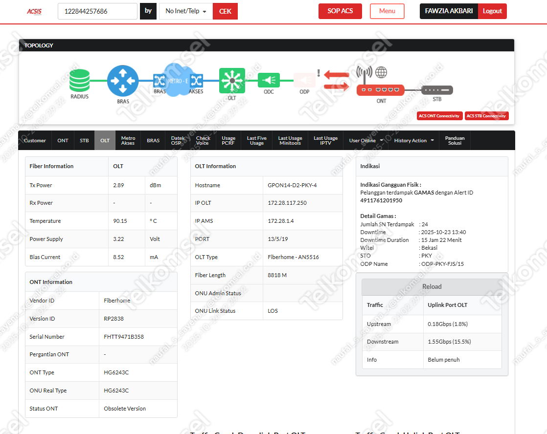Screen dimensions: 547x434
Task: Click the Temperature value 90.15
Action: 120,221
